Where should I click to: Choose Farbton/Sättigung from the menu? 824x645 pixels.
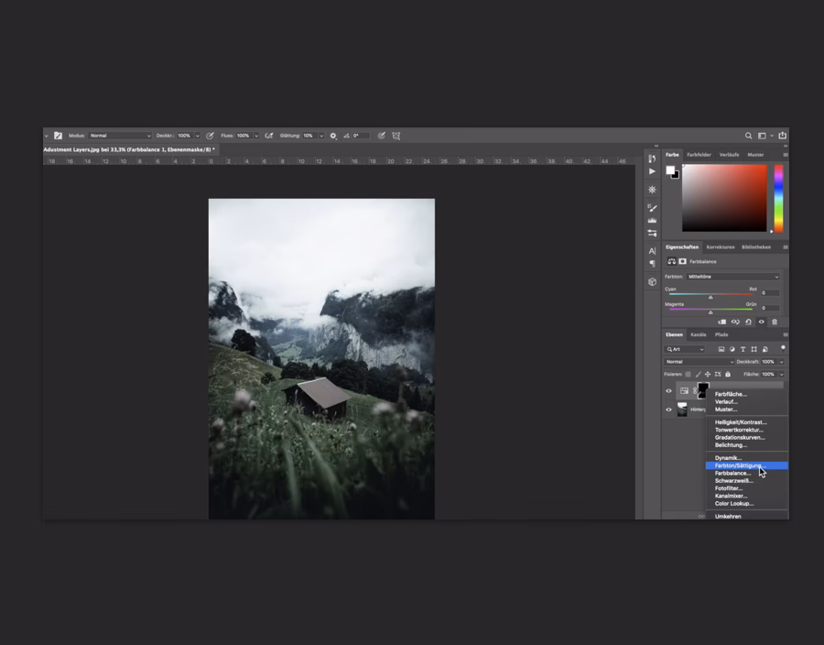(740, 465)
